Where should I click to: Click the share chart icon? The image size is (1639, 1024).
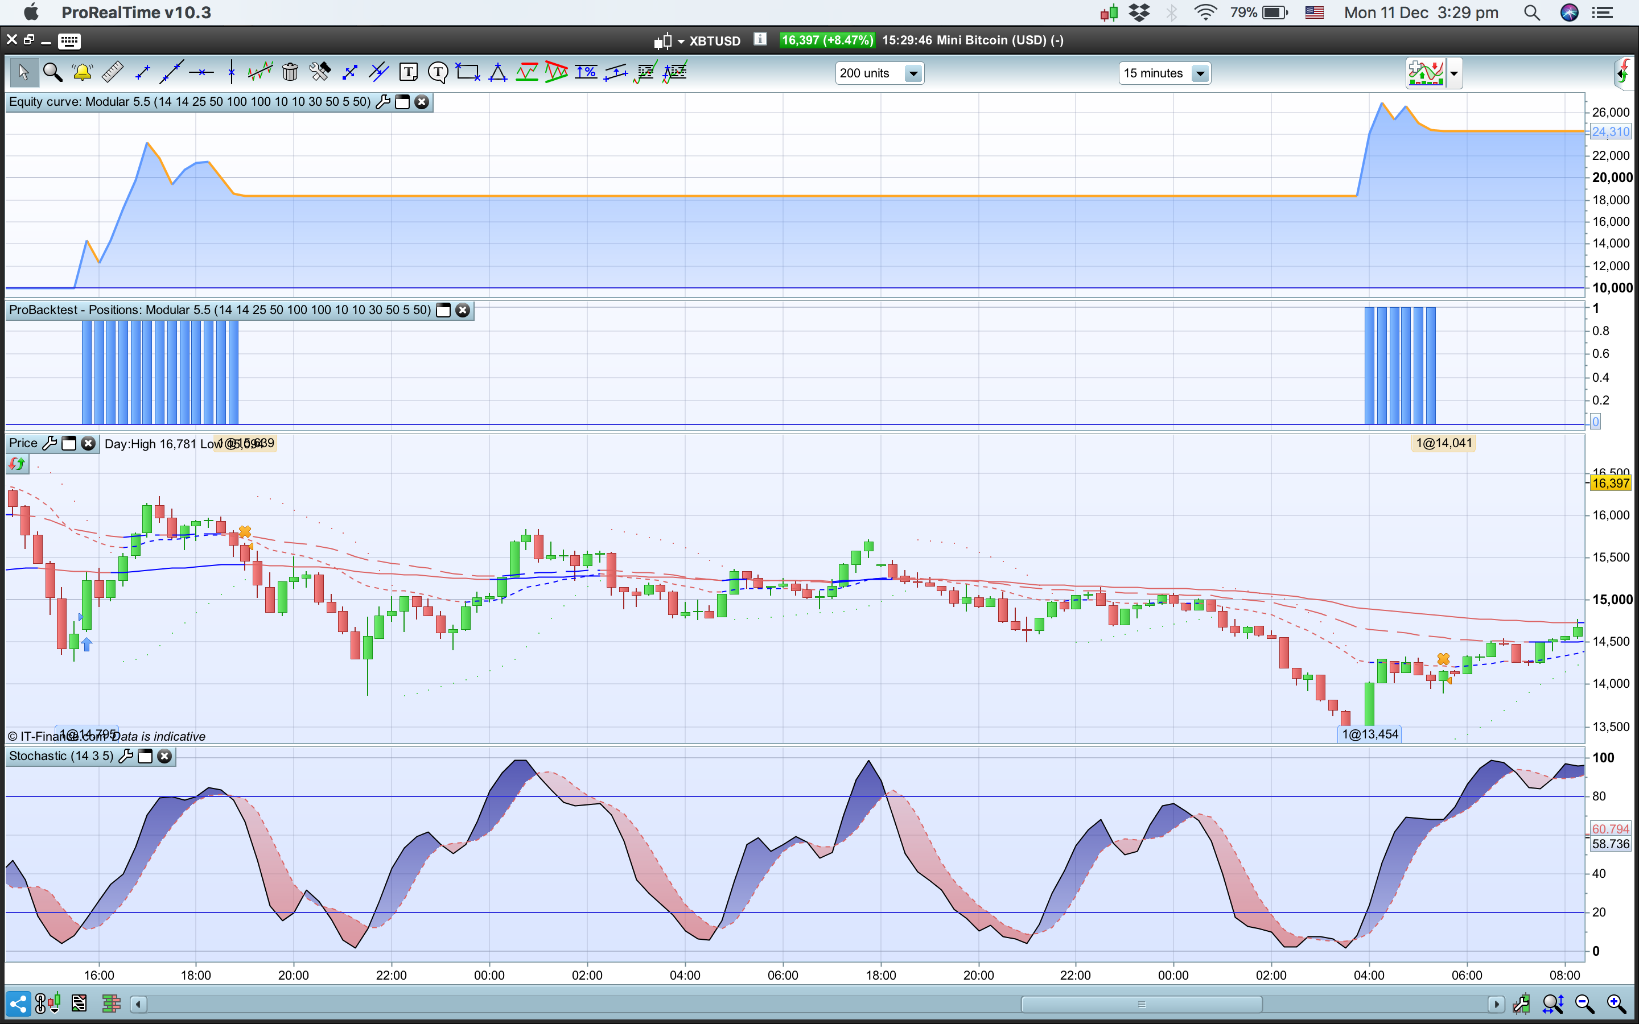(18, 1003)
